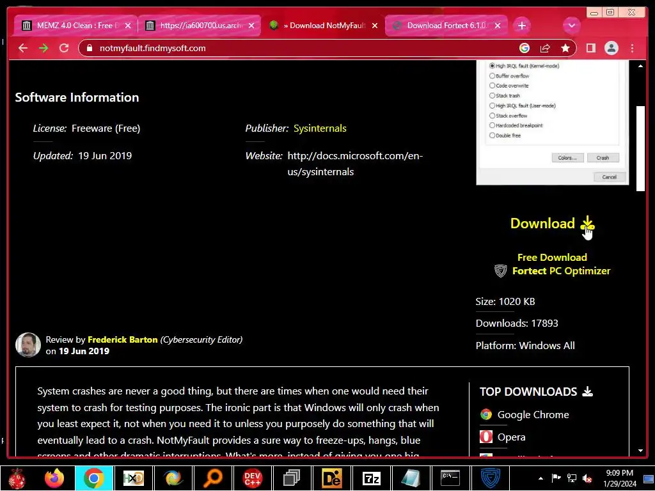Open Chrome three-dot menu
This screenshot has height=491, width=655.
(632, 49)
